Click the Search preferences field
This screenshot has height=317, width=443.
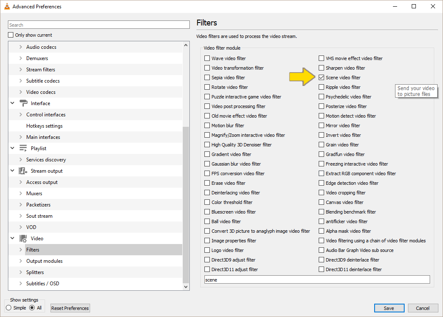point(99,25)
